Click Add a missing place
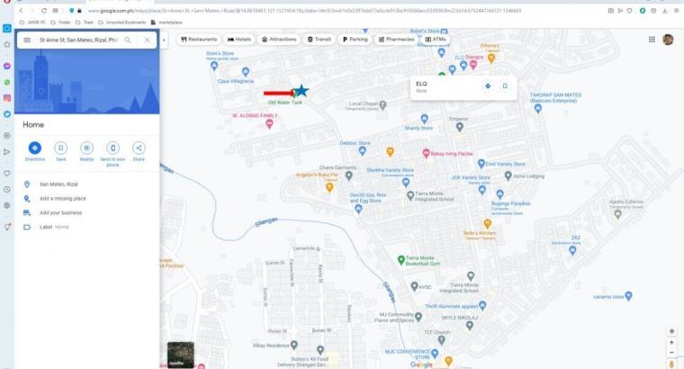 tap(63, 198)
